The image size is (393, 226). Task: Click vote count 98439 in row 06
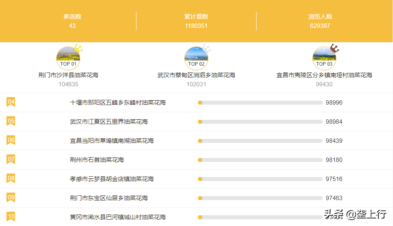(x=334, y=141)
